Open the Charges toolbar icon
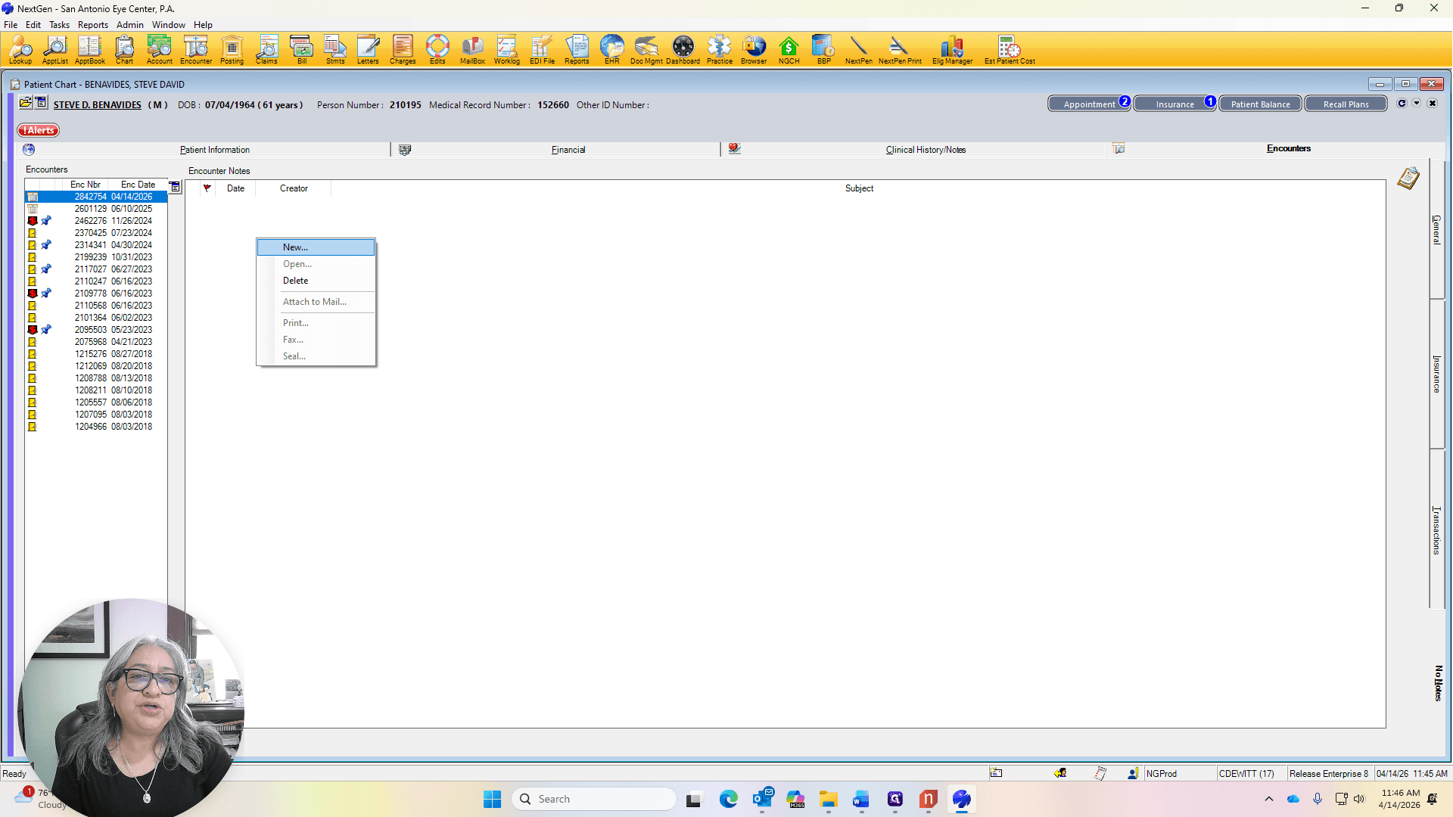 point(403,50)
